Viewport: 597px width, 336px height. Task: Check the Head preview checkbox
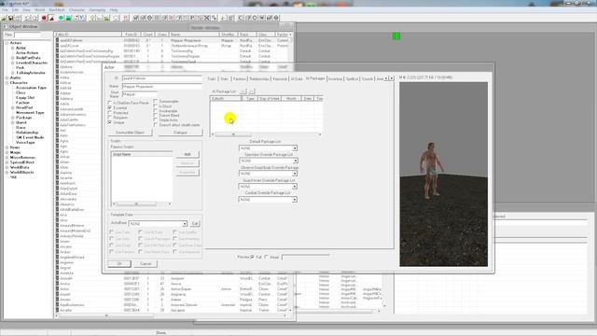click(x=267, y=258)
